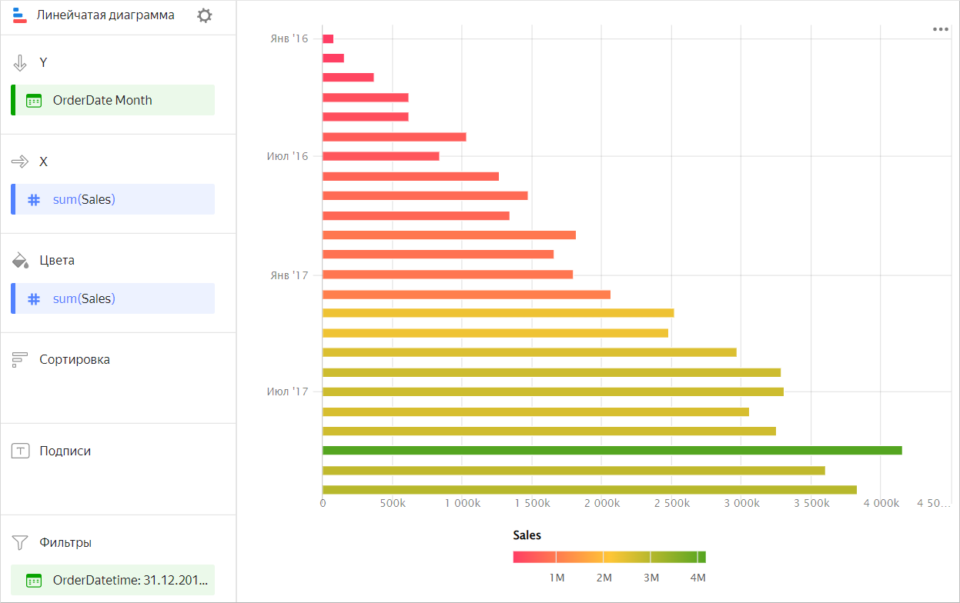Click calendar icon on OrderDate Month field
The height and width of the screenshot is (603, 960).
pos(34,101)
